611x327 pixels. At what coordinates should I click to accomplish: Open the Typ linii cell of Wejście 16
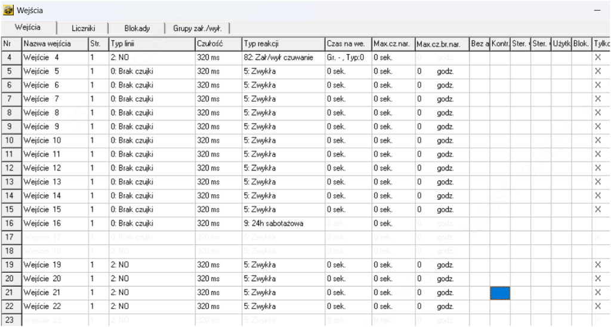pyautogui.click(x=150, y=223)
